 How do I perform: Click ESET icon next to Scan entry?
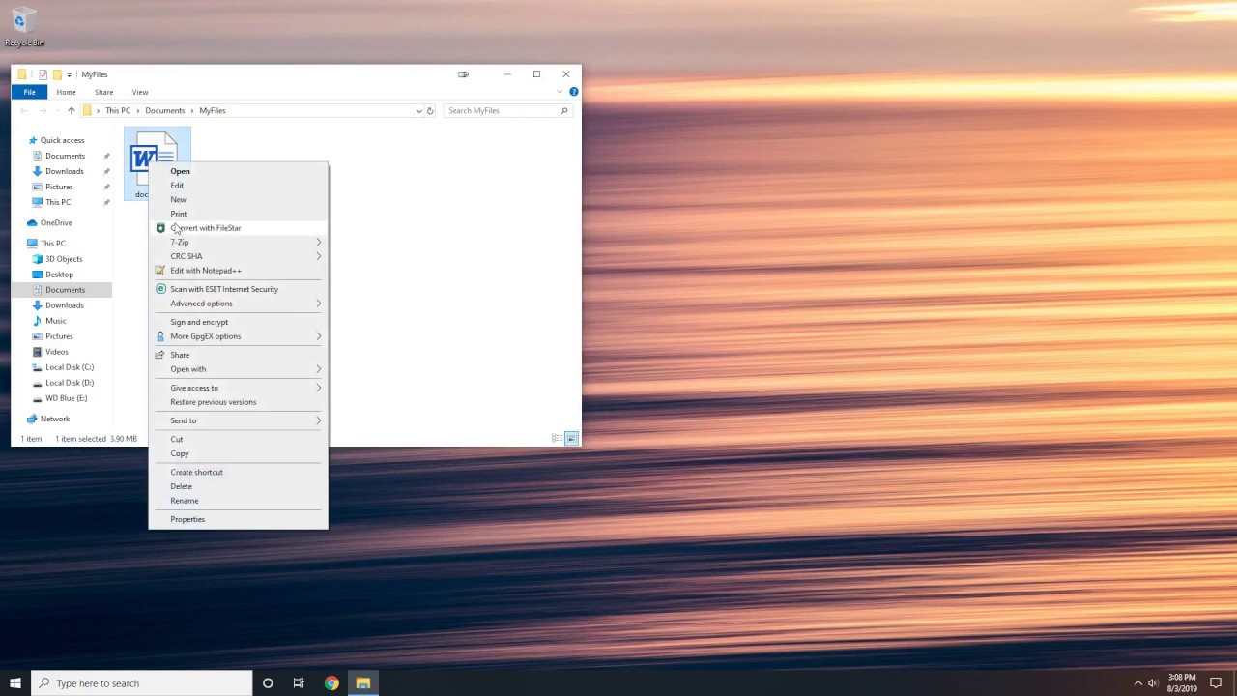(x=160, y=289)
